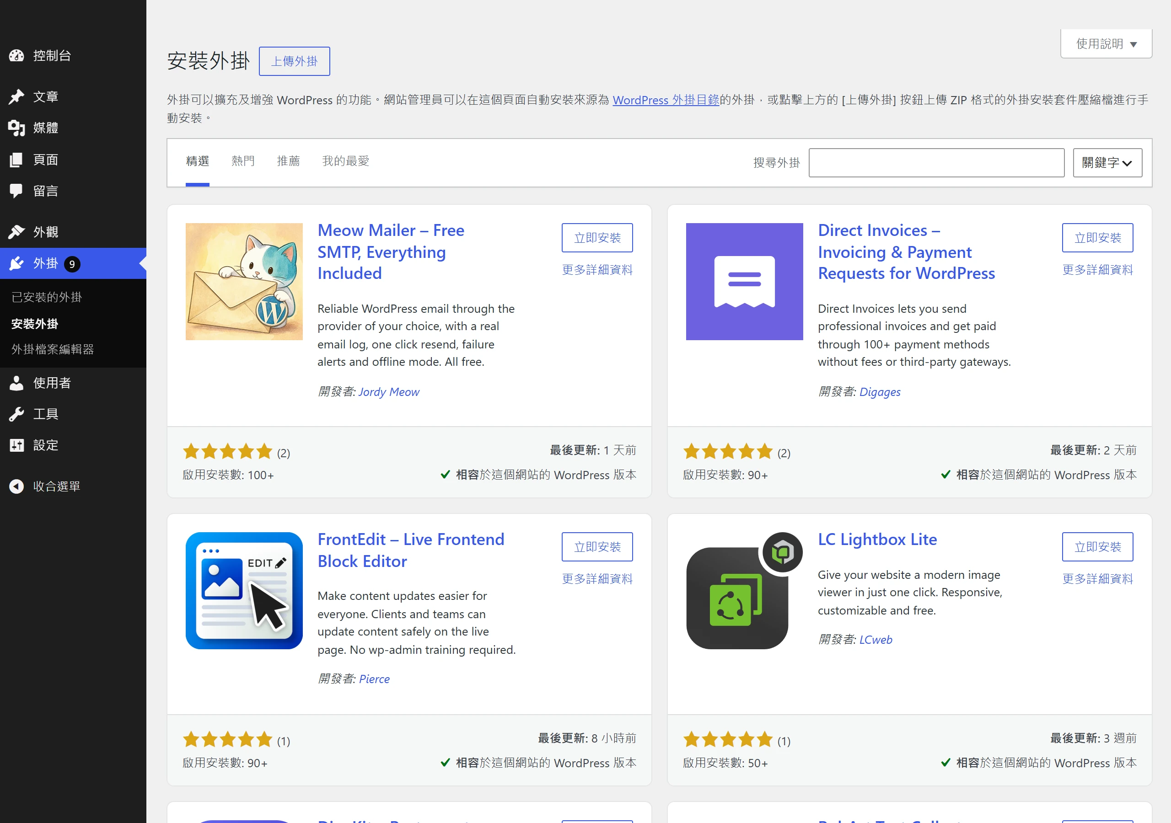1171x823 pixels.
Task: Open 更多詳細資料 for Direct Invoices
Action: (x=1097, y=270)
